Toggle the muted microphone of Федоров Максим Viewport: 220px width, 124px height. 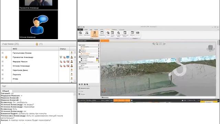tap(61, 62)
